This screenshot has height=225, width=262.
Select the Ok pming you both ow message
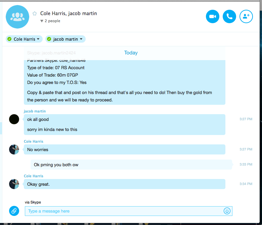click(131, 165)
